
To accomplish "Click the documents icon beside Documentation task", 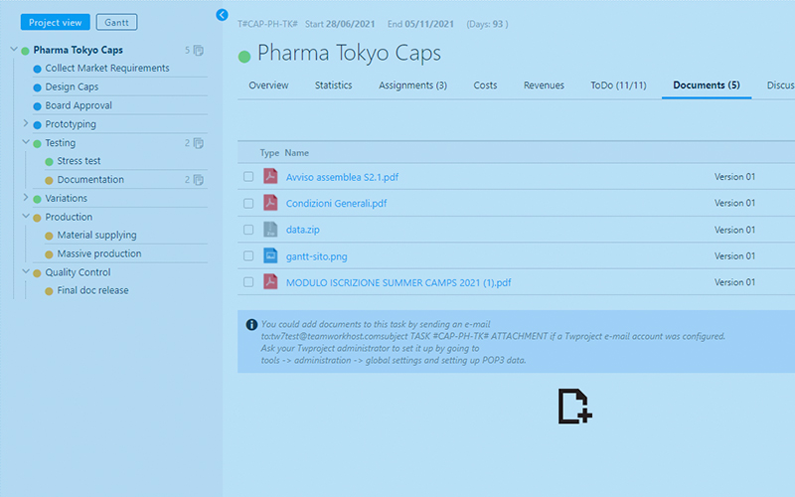I will [199, 180].
